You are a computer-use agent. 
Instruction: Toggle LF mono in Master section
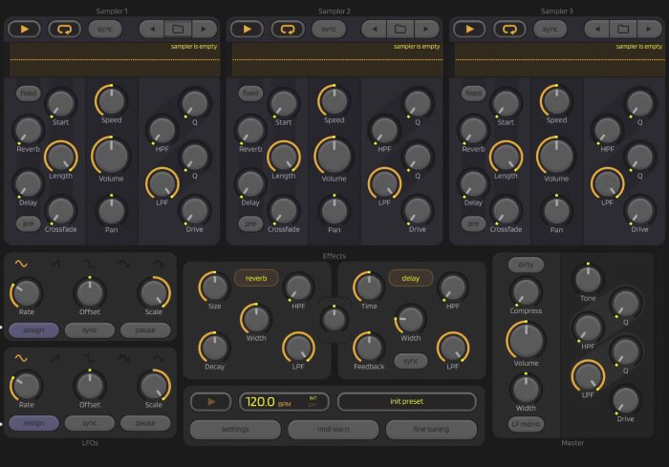(x=526, y=424)
